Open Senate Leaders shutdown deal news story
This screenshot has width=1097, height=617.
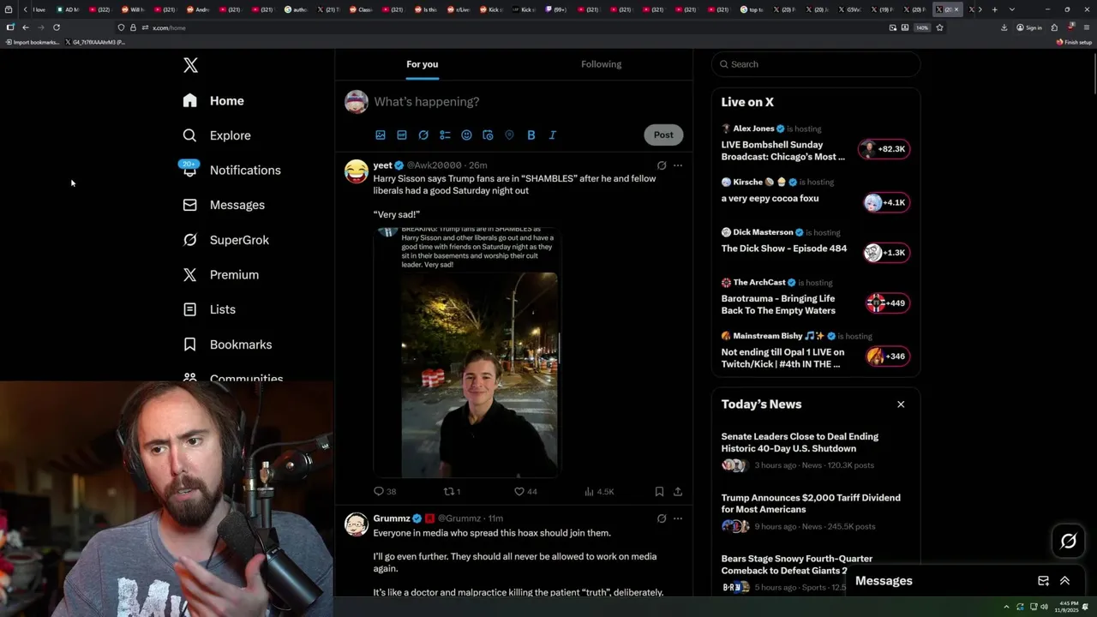coord(800,442)
